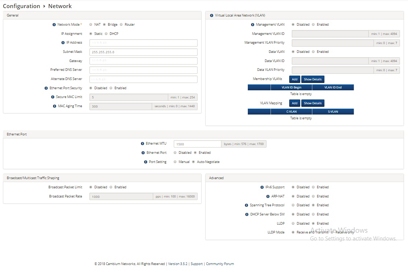Click Show Details for Membership VLANs
This screenshot has height=272, width=408.
313,79
